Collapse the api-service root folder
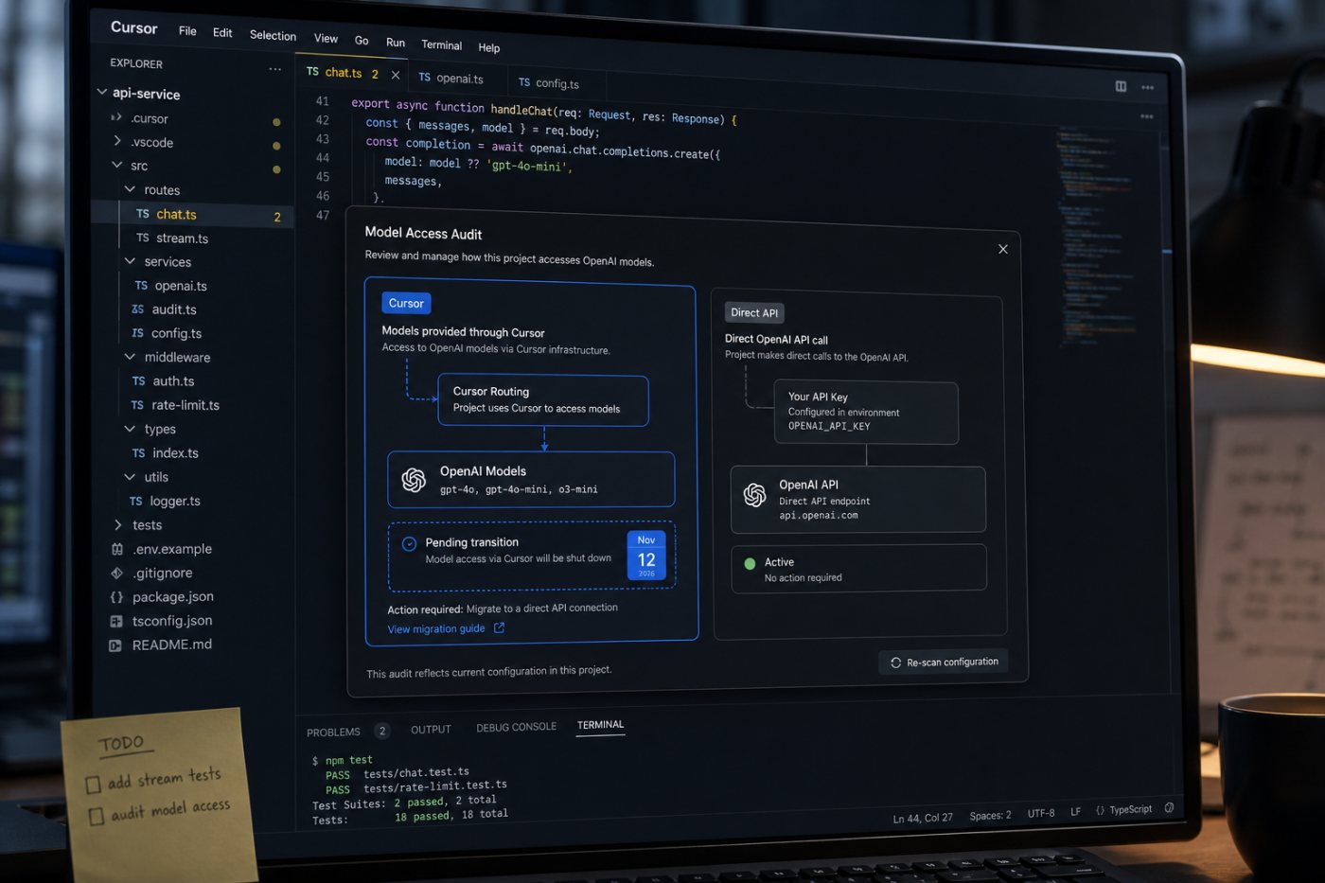 102,92
